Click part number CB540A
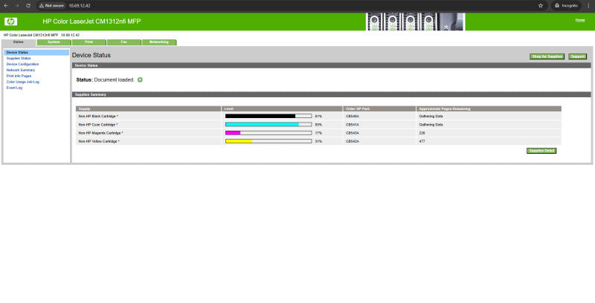595x303 pixels. 352,117
